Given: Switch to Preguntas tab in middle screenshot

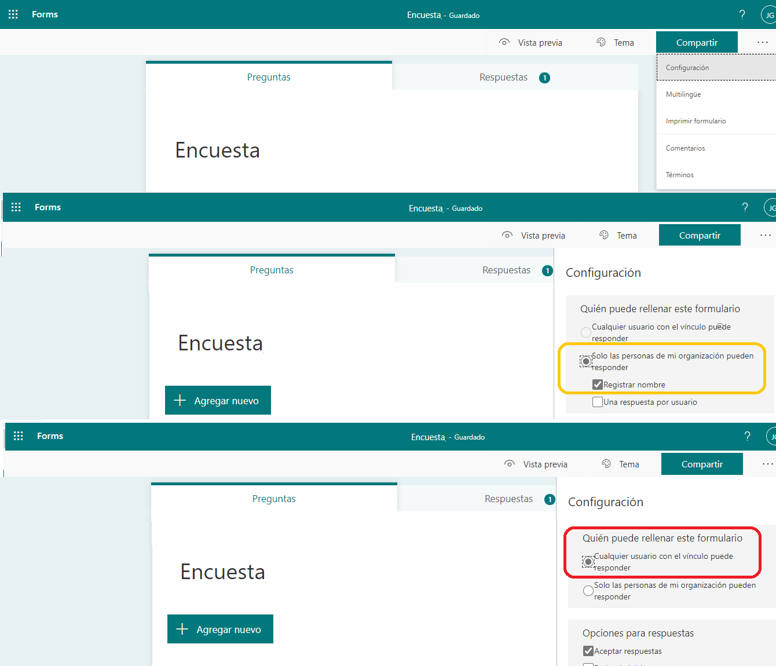Looking at the screenshot, I should click(272, 270).
